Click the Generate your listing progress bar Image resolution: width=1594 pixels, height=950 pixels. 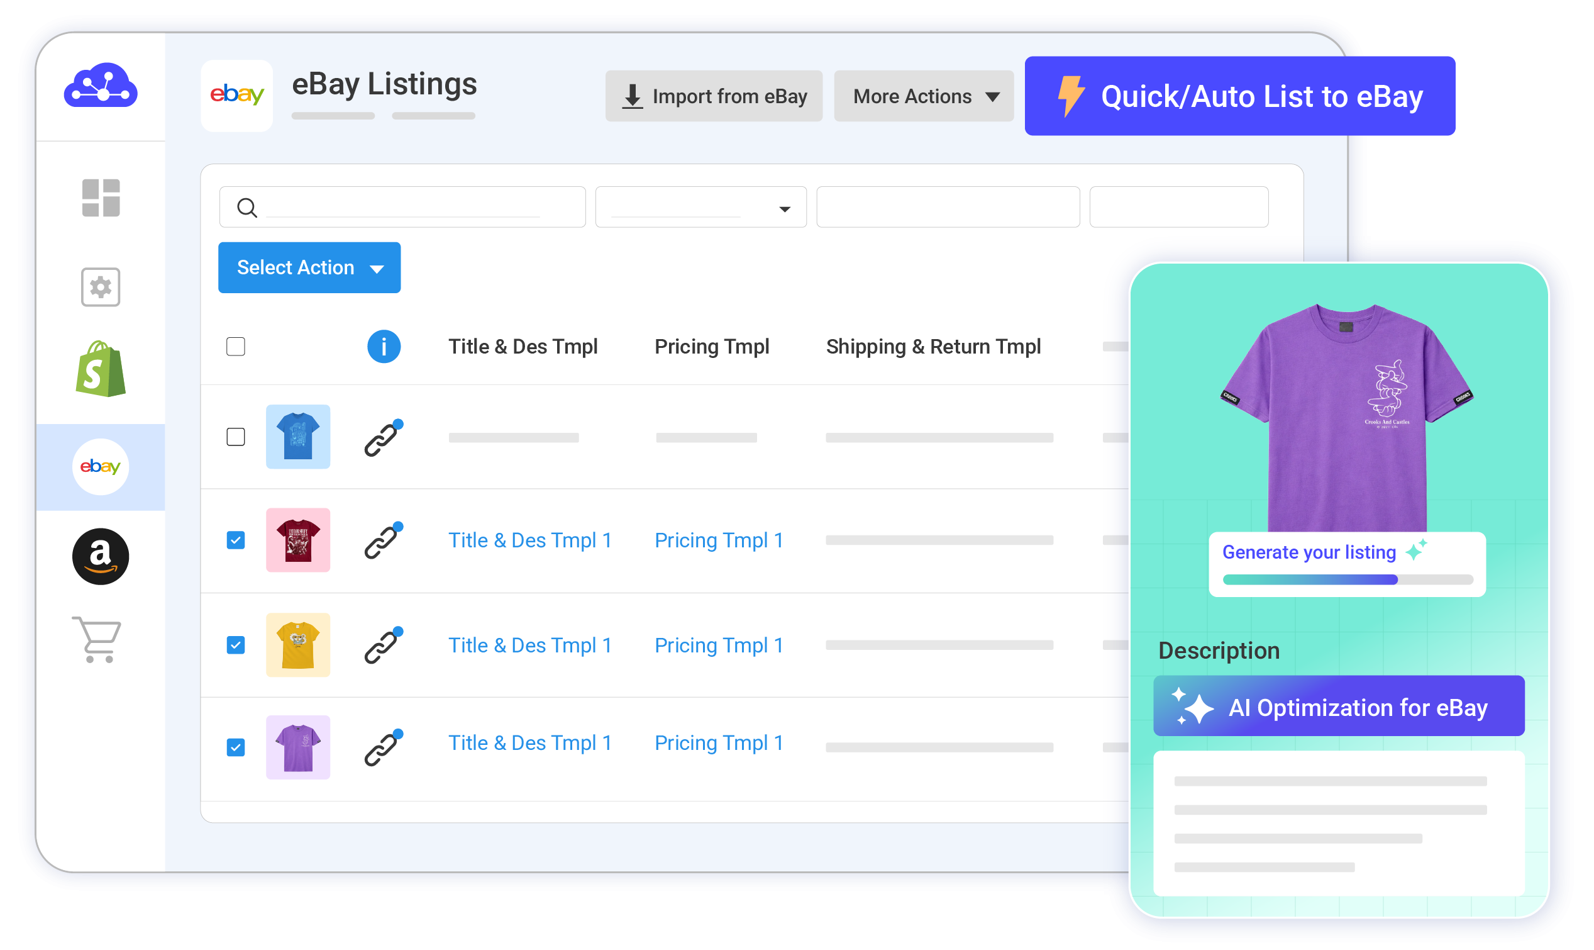click(1349, 580)
